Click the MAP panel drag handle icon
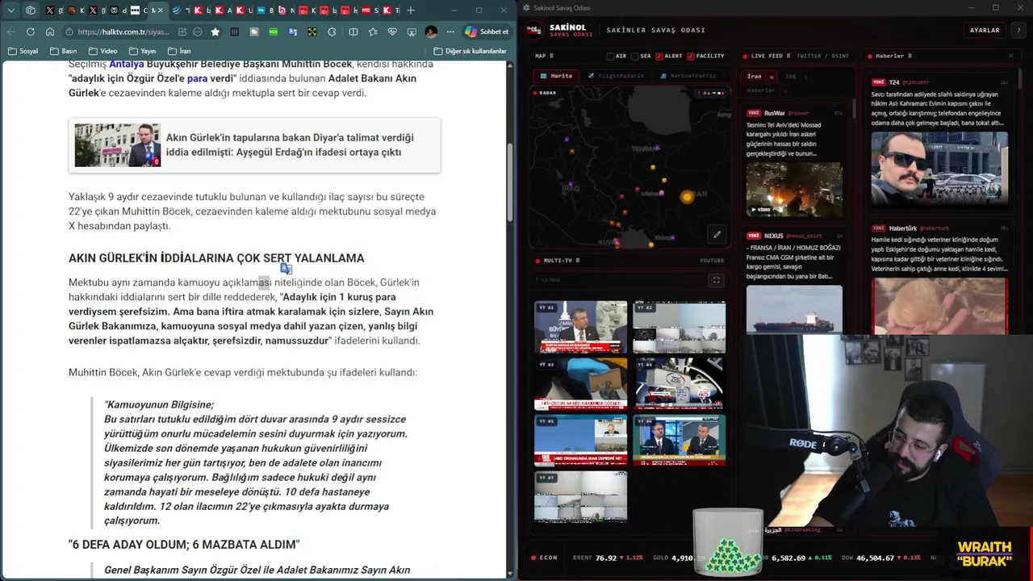This screenshot has height=581, width=1033. tap(551, 56)
